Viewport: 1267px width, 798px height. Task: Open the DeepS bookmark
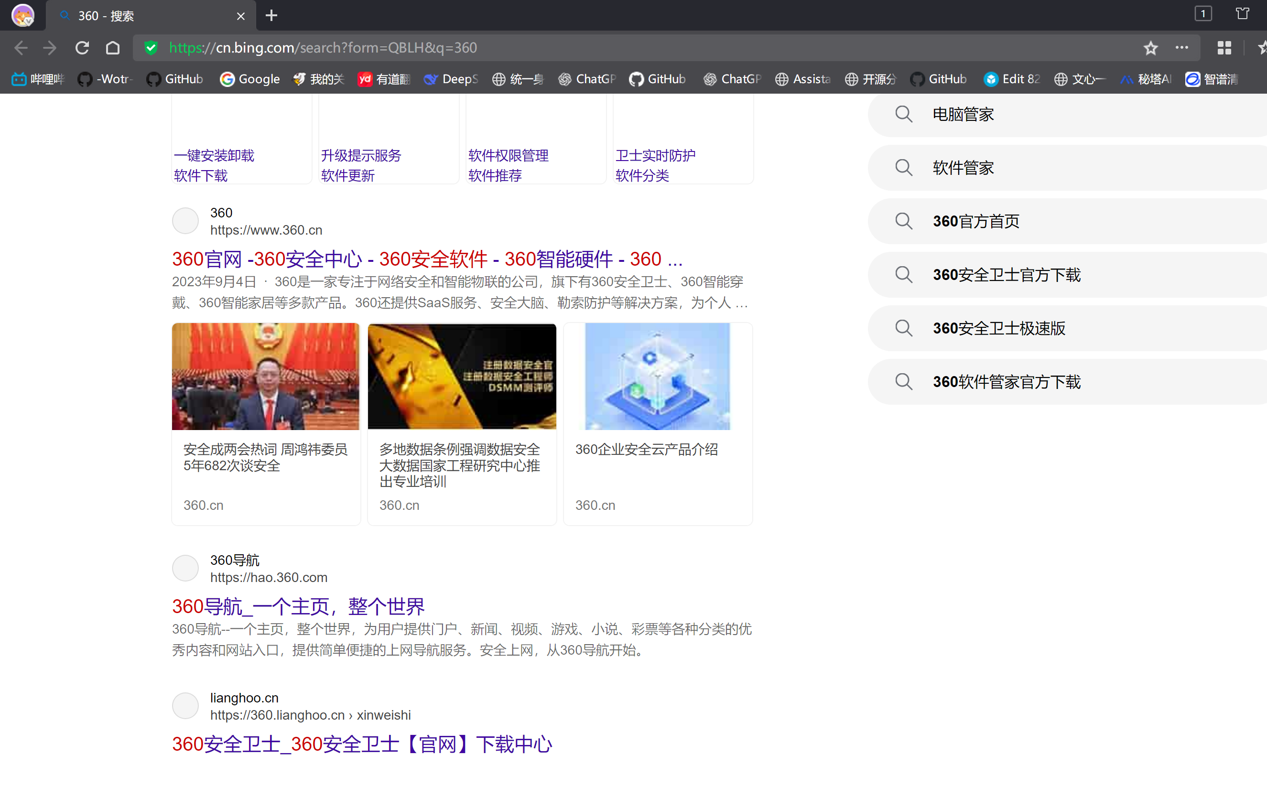451,79
